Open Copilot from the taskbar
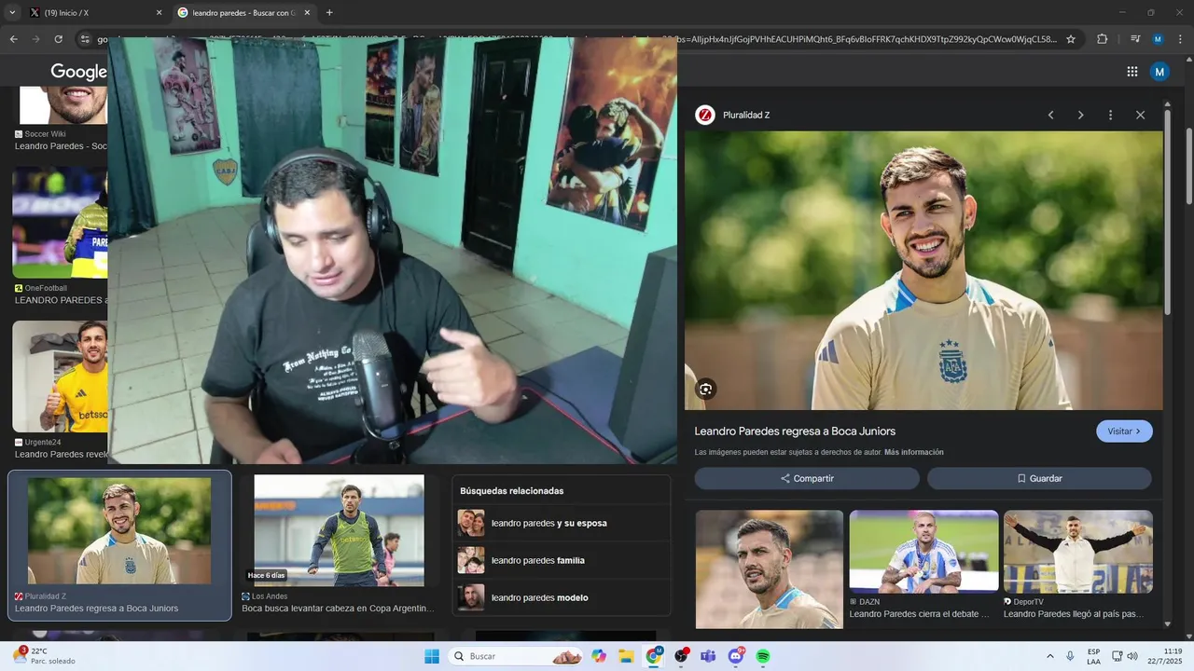This screenshot has width=1194, height=671. point(599,656)
